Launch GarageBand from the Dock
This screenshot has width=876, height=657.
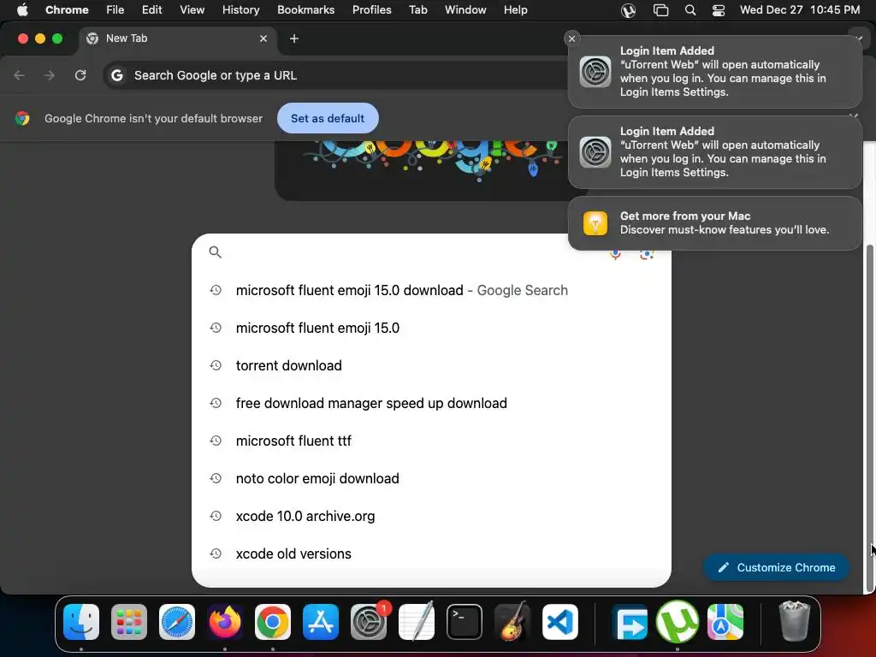[x=512, y=622]
